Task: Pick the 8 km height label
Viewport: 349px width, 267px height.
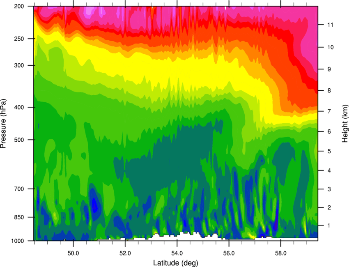Action: click(329, 90)
